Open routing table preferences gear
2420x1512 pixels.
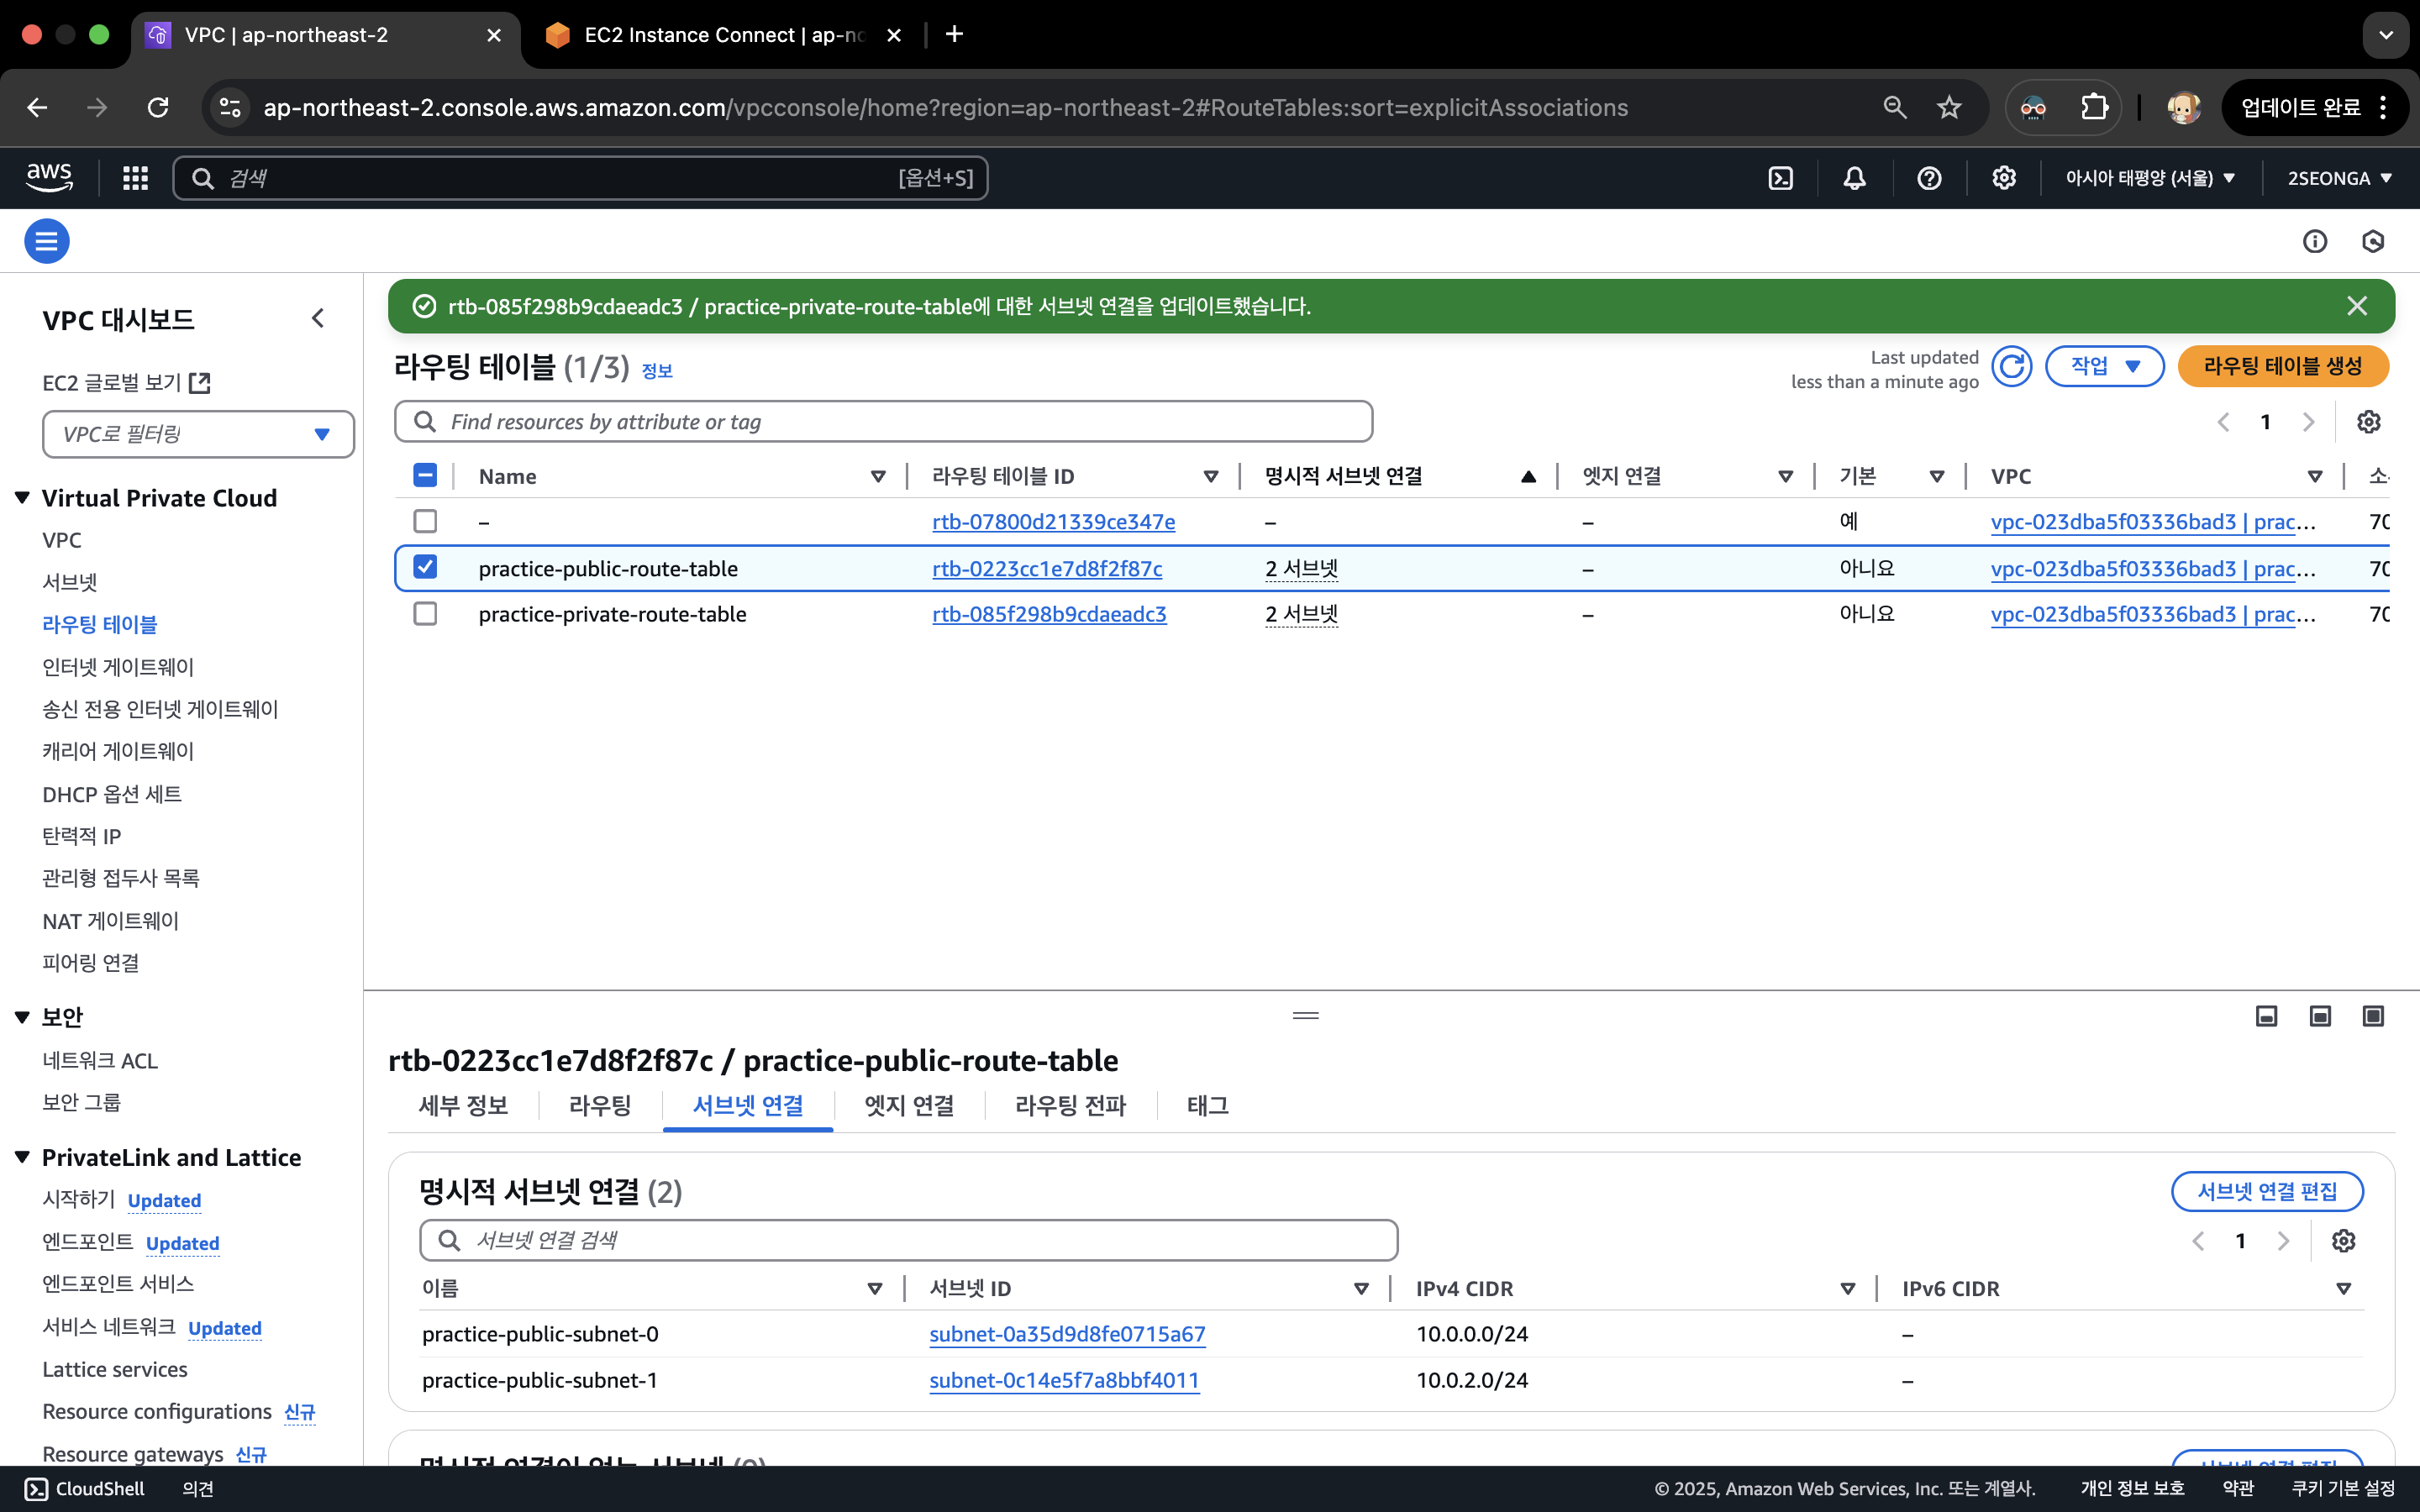[x=2368, y=422]
